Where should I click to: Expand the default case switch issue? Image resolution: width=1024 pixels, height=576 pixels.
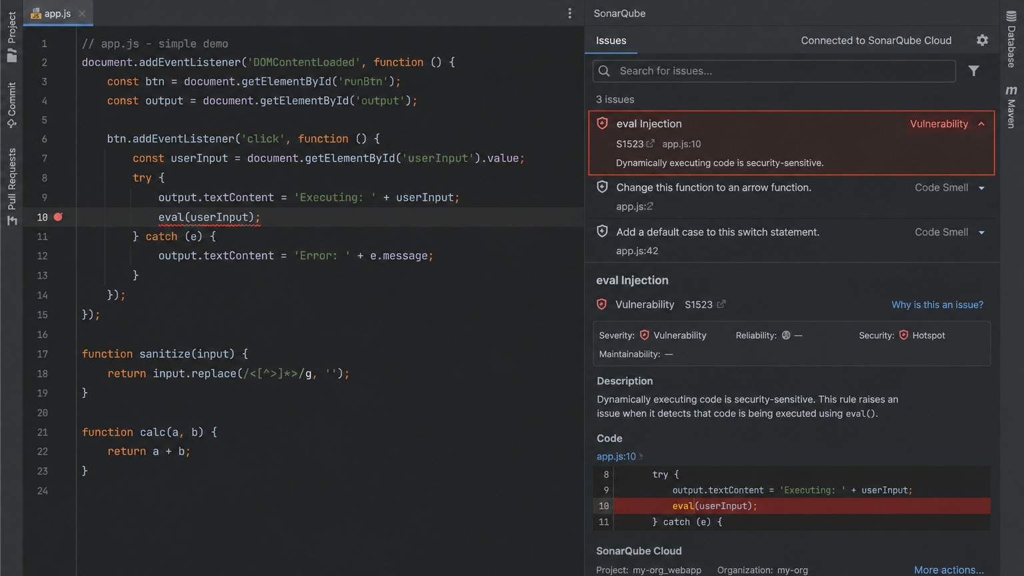[981, 233]
